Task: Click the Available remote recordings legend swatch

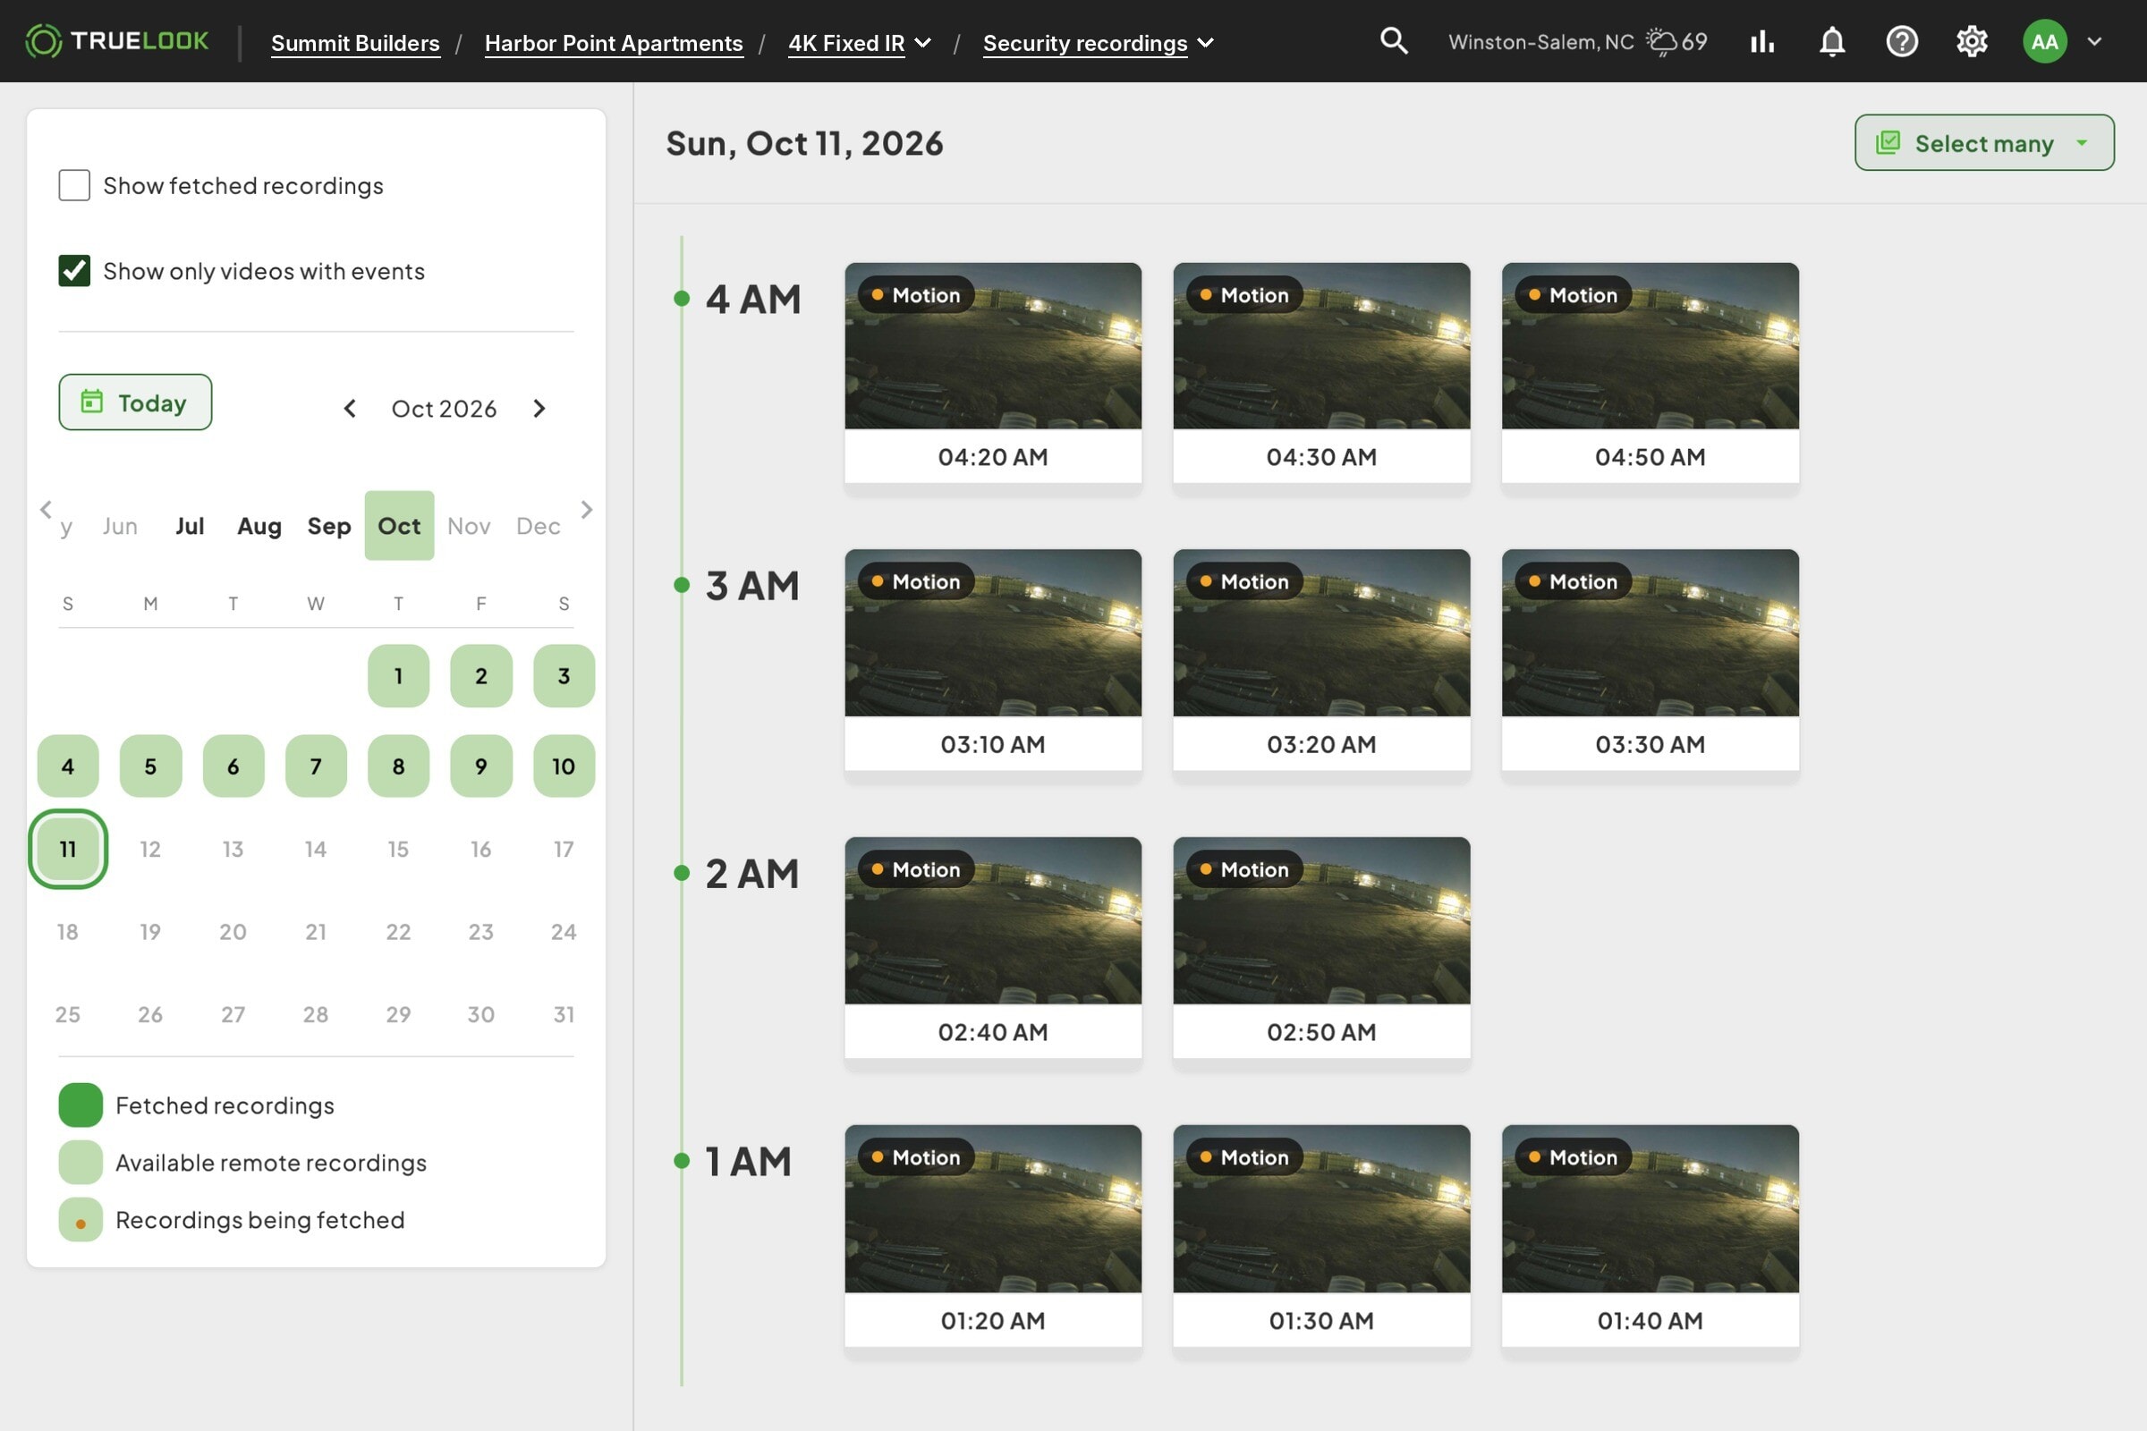Action: click(x=81, y=1163)
